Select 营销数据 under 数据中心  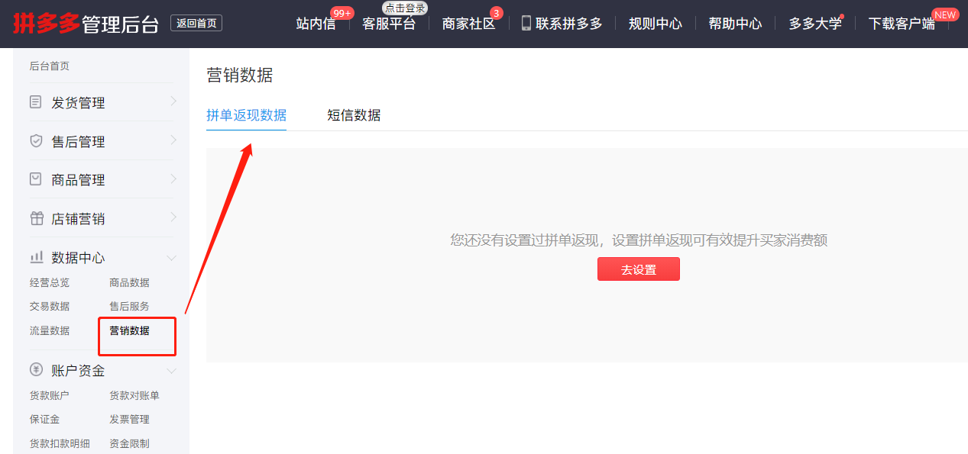click(129, 330)
